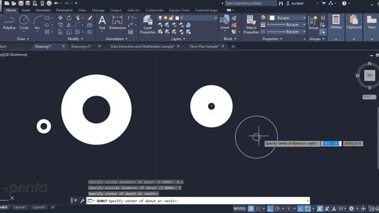Select the Polyline tool
This screenshot has height=213, width=379.
tap(9, 22)
